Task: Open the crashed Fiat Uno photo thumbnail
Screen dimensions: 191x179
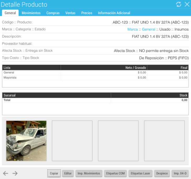Action: coord(26,141)
